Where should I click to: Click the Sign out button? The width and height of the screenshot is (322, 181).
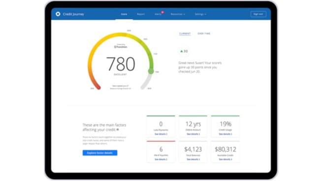[x=258, y=14]
